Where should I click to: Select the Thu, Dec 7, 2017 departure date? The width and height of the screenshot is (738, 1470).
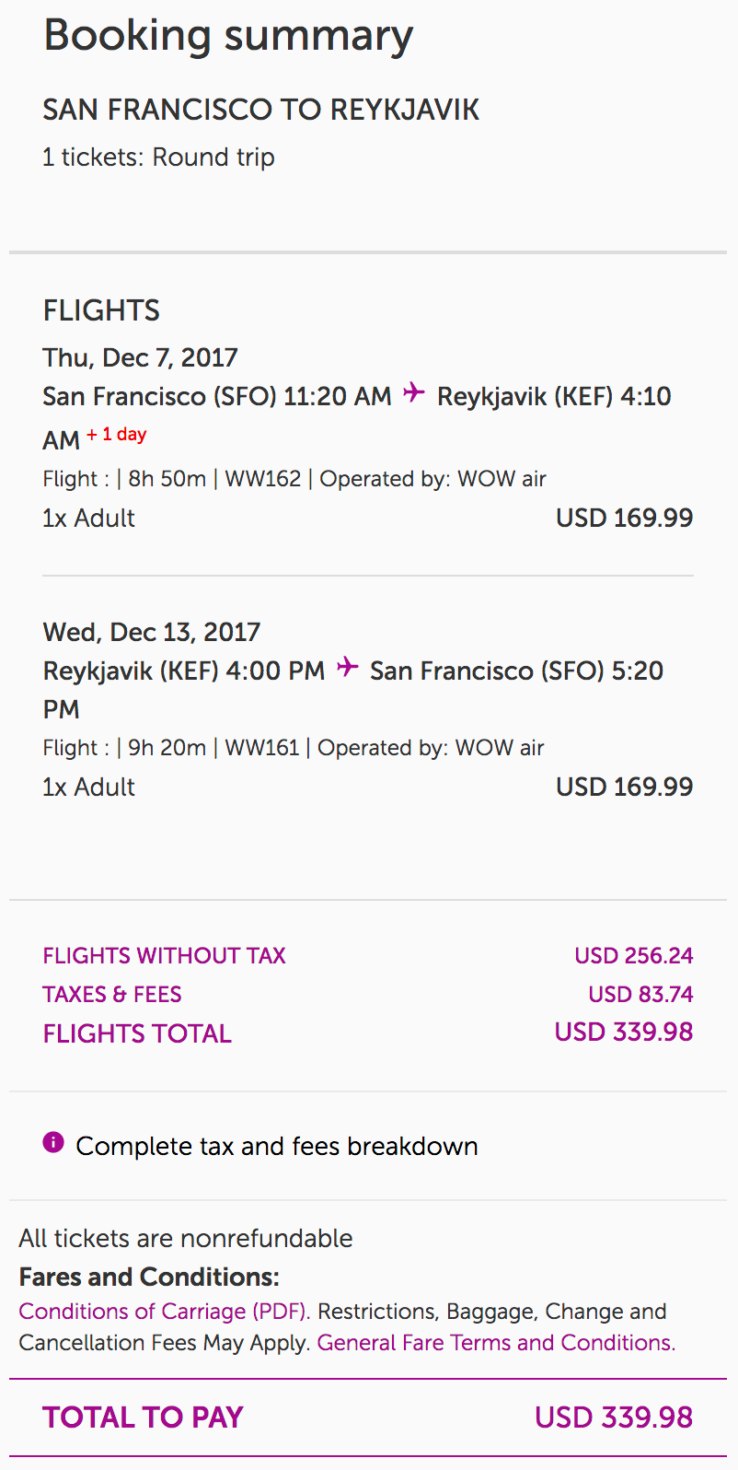pos(140,357)
